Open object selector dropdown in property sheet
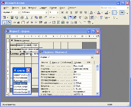131x107 pixels. click(x=92, y=57)
